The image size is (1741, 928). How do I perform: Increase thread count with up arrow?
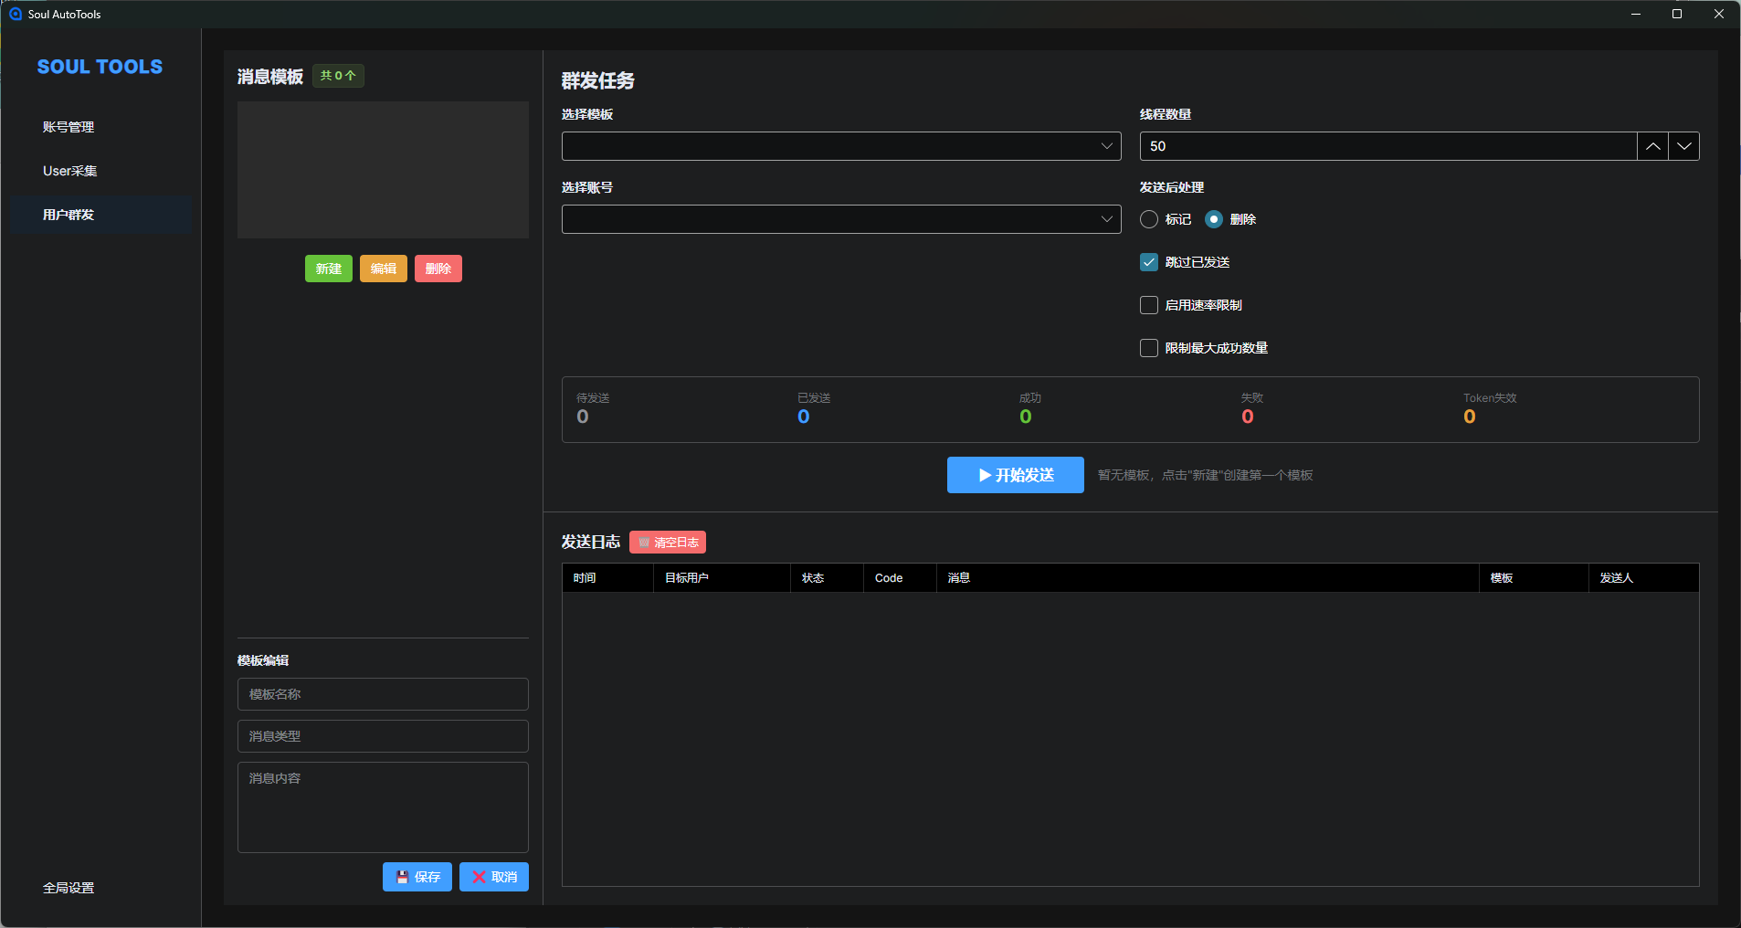click(1652, 146)
